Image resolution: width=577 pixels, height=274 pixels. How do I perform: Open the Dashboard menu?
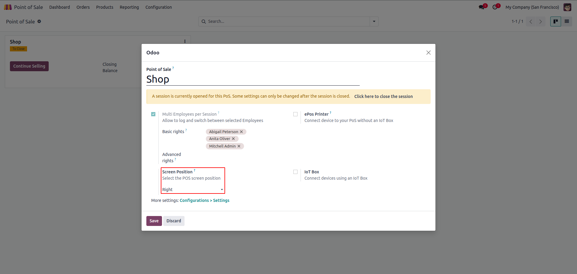click(60, 7)
